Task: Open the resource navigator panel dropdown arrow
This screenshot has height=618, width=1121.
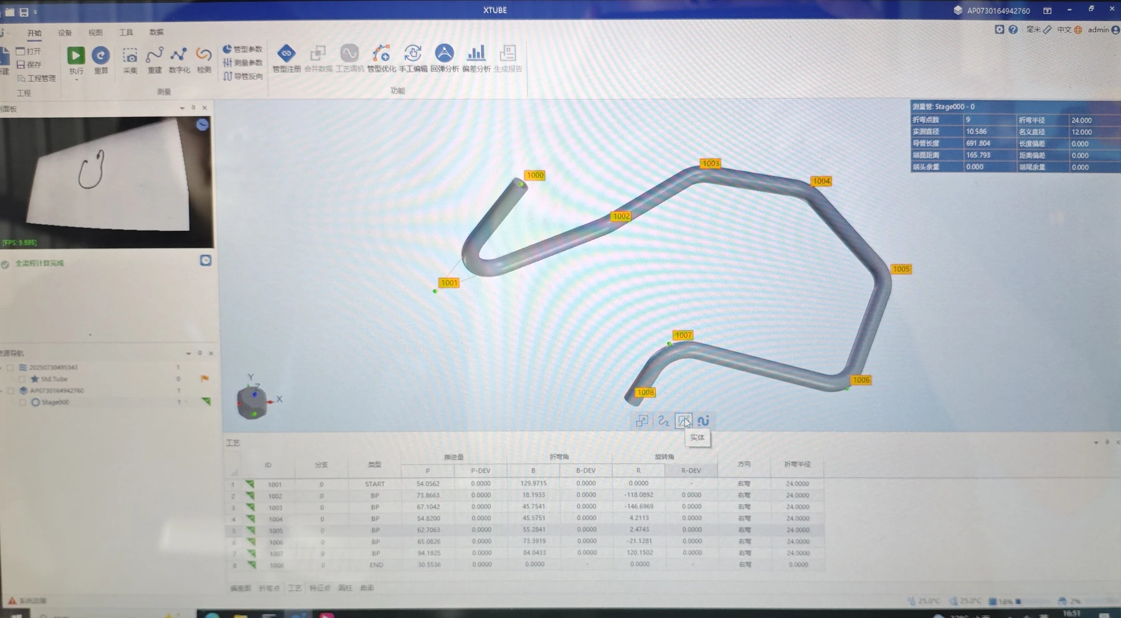Action: click(x=188, y=353)
